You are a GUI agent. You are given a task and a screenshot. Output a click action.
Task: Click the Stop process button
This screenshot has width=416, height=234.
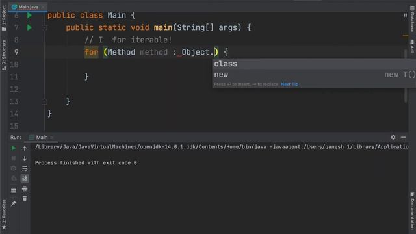tap(14, 159)
